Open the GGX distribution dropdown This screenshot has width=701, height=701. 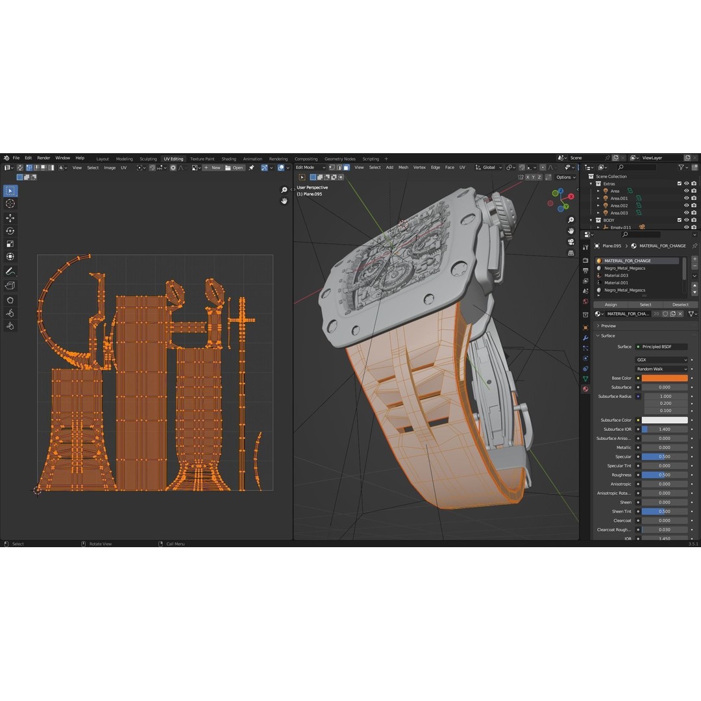[x=661, y=360]
